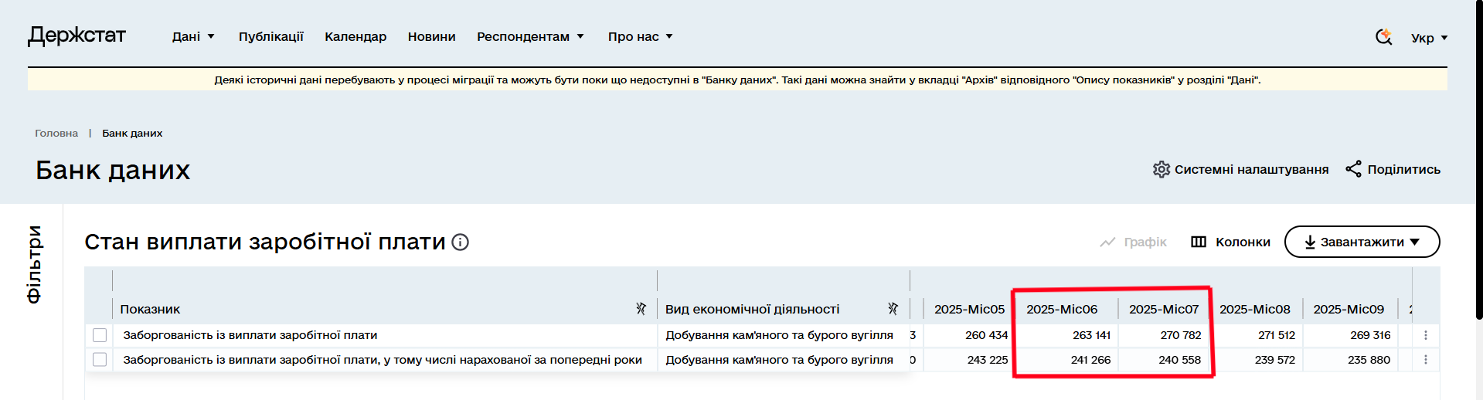Click the Держстат logo
The height and width of the screenshot is (400, 1483).
pyautogui.click(x=77, y=36)
